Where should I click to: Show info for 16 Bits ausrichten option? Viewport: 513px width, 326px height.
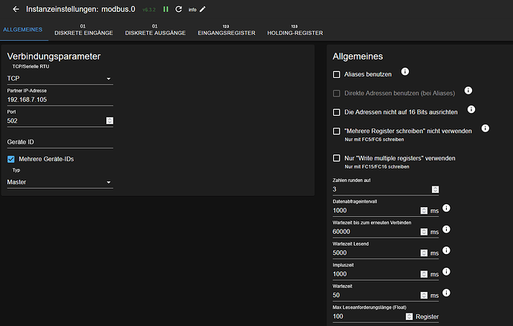click(471, 109)
